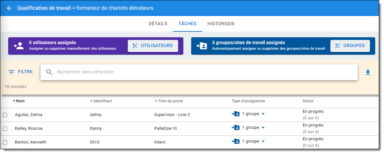Open the Historique tab
Screen dimensions: 384x154
(221, 24)
